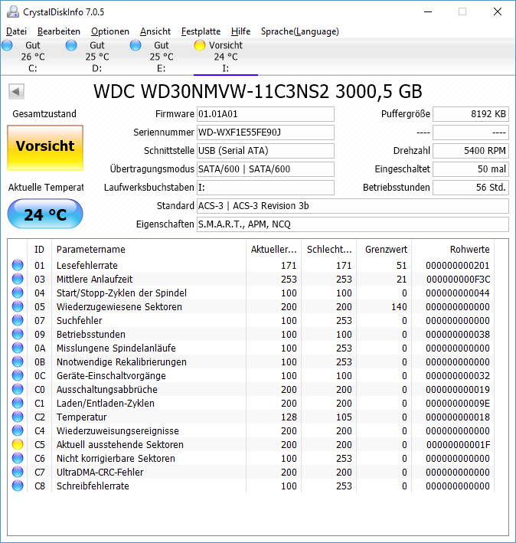Click the status orb for Schreibfehlerrate
This screenshot has width=516, height=543.
pos(18,486)
